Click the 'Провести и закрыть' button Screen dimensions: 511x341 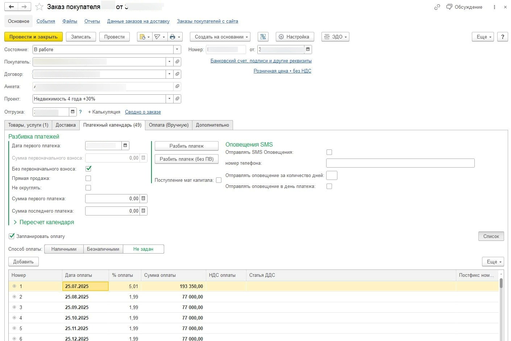click(x=33, y=37)
